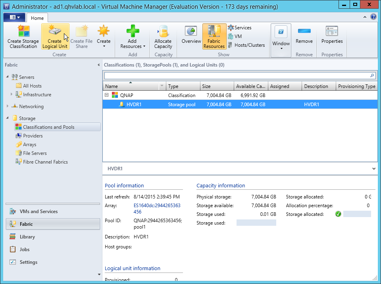
Task: Collapse the QNAP classification row
Action: [x=106, y=95]
